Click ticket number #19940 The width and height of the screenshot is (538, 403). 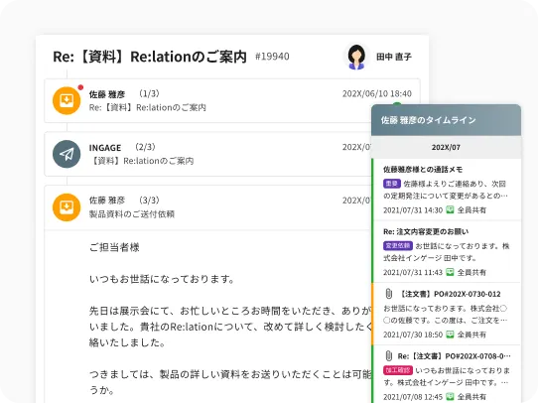[x=272, y=57]
